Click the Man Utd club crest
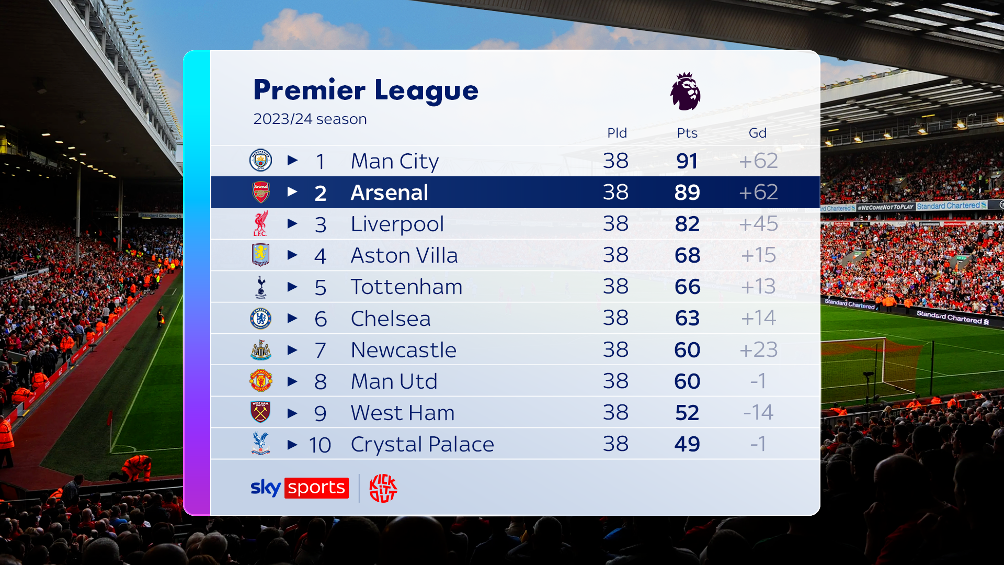1004x565 pixels. [260, 381]
